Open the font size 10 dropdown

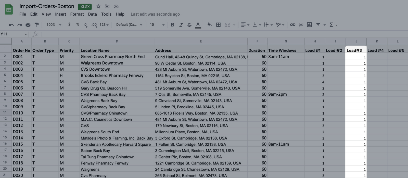[x=157, y=25]
